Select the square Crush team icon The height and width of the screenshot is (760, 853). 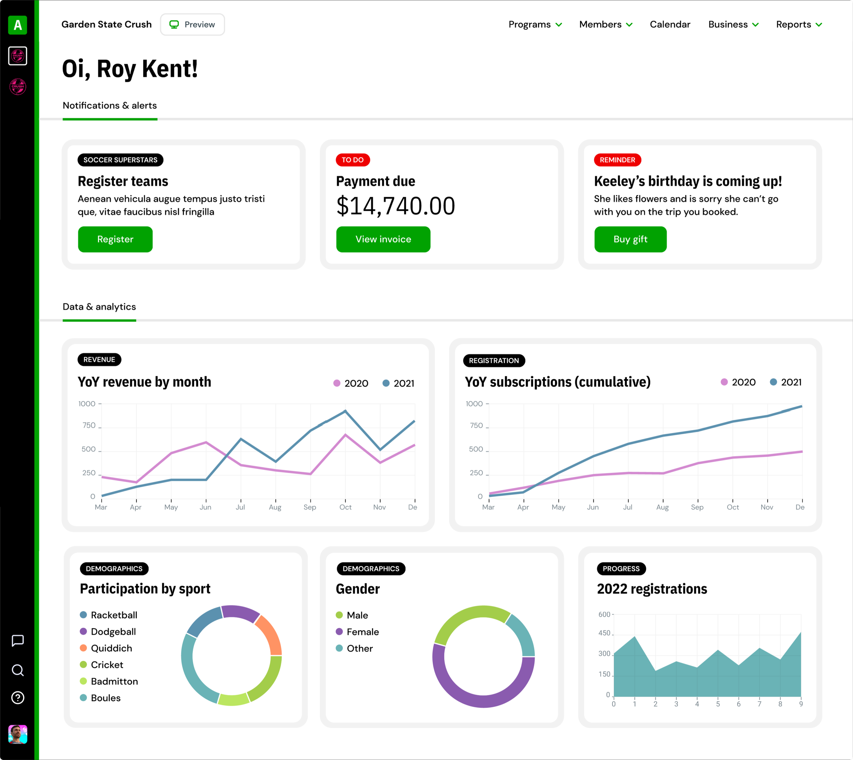(17, 56)
